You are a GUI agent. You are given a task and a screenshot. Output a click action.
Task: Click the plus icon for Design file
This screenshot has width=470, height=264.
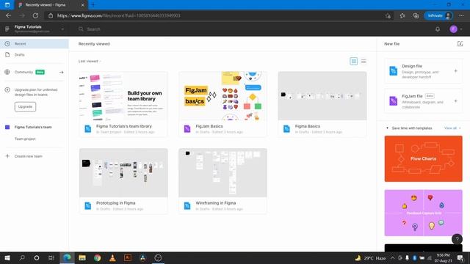[x=455, y=71]
